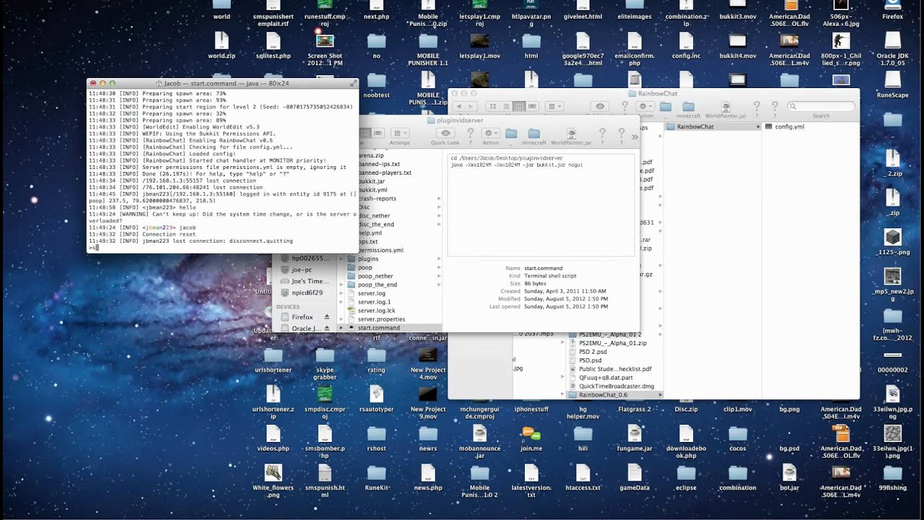Expand the crash-reports folder arrow

point(439,199)
